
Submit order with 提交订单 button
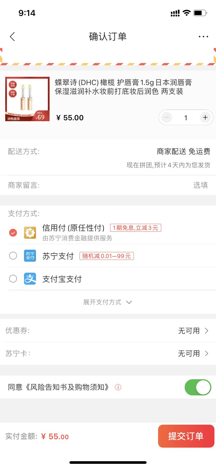(x=186, y=436)
